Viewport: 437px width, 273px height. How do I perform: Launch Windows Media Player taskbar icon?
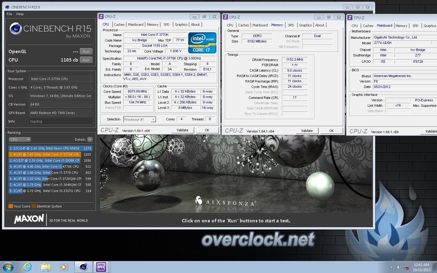64,267
